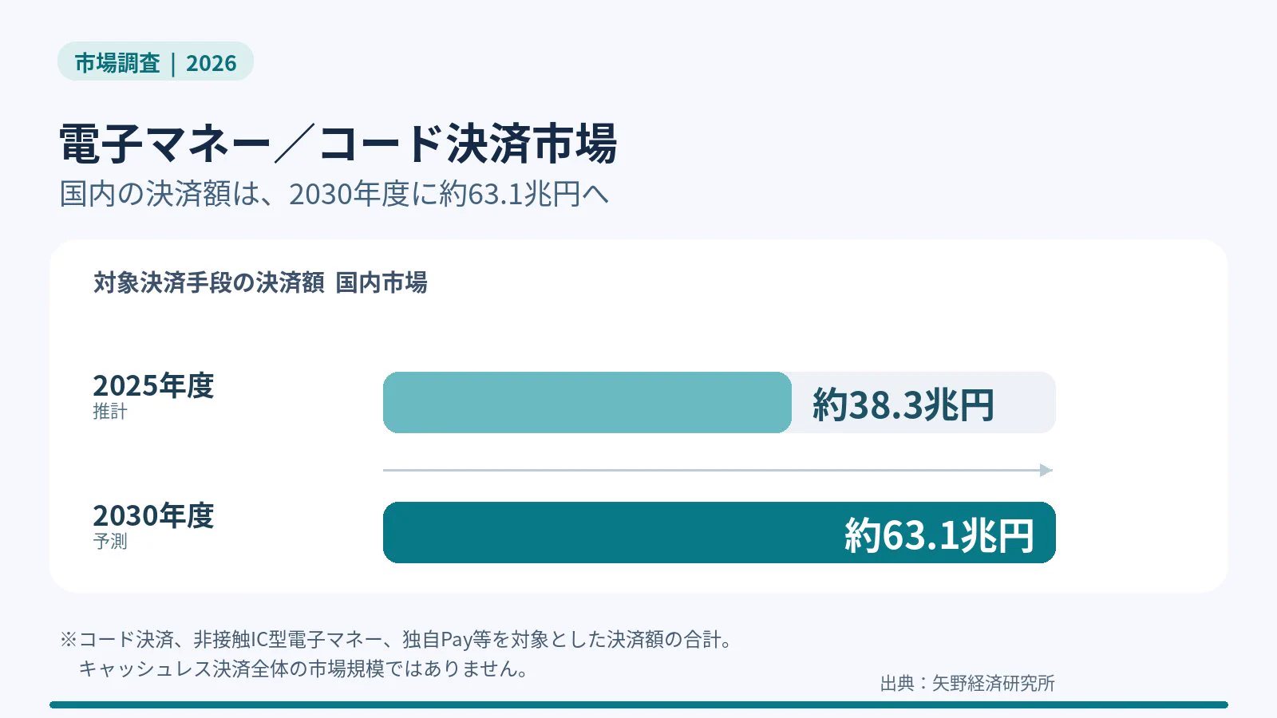Click the footnote starting with ※コード決済

pos(397,639)
